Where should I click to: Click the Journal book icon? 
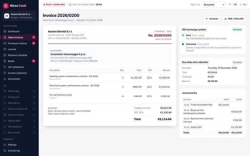(x=5, y=49)
